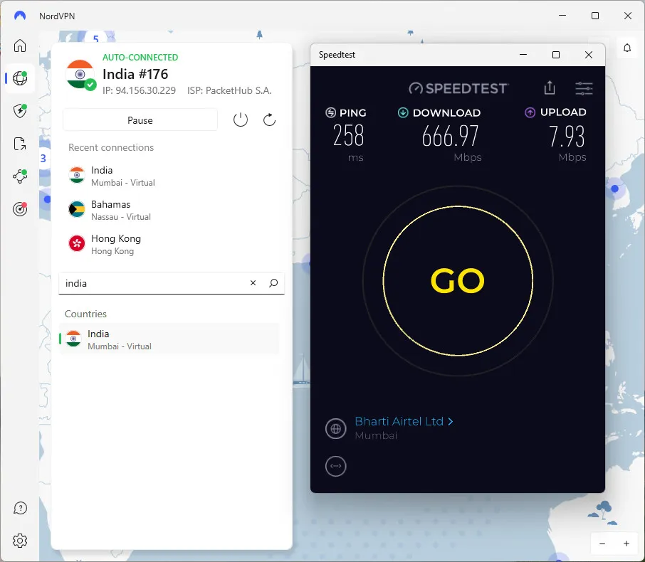Open the File Sharing sidebar icon
Viewport: 645px width, 562px height.
pyautogui.click(x=20, y=144)
